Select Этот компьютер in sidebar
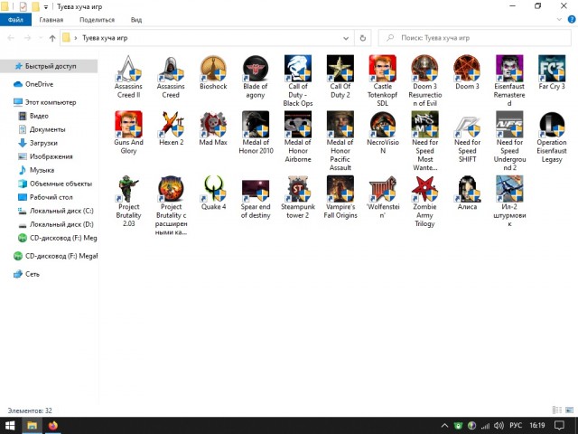The image size is (578, 434). click(51, 102)
